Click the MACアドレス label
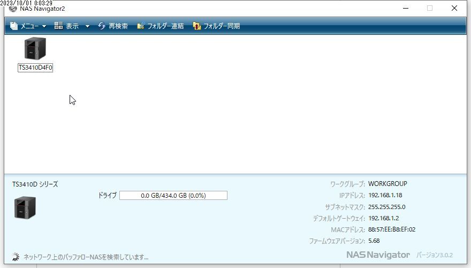Viewport: 471px width, 268px height. [x=348, y=230]
